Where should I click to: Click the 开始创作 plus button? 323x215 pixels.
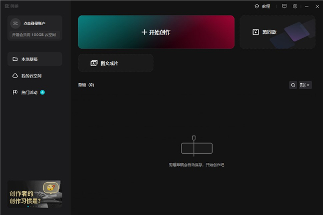coord(156,32)
